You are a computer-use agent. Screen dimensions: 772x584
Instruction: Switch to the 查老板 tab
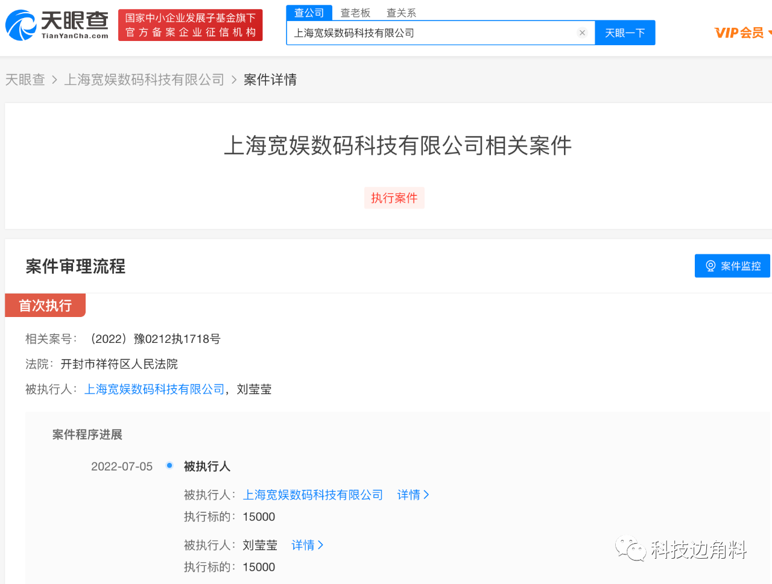pos(355,13)
